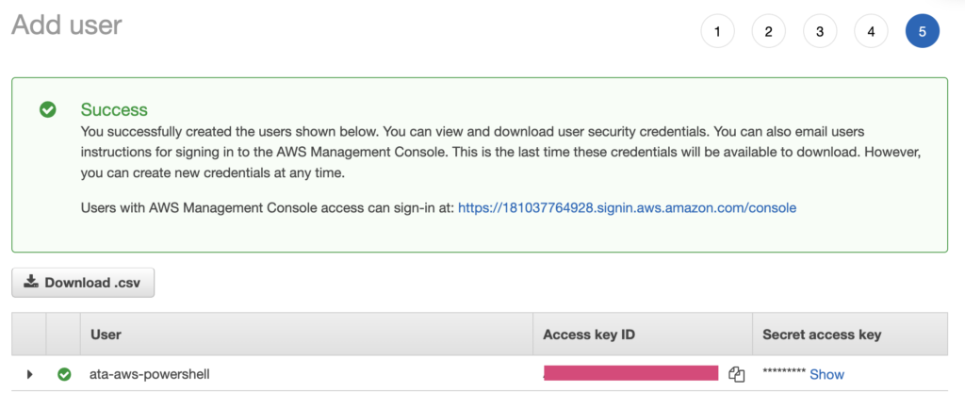Open the AWS console sign-in URL
This screenshot has height=408, width=965.
(627, 207)
